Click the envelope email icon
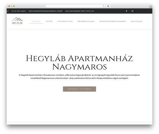159x134 pixels. point(25,11)
